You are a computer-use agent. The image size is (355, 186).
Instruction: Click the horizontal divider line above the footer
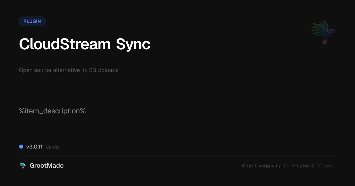[x=177, y=156]
